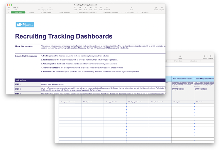This screenshot has width=220, height=150.
Task: Switch to the 2. Total Dashboard tab
Action: coord(64,12)
